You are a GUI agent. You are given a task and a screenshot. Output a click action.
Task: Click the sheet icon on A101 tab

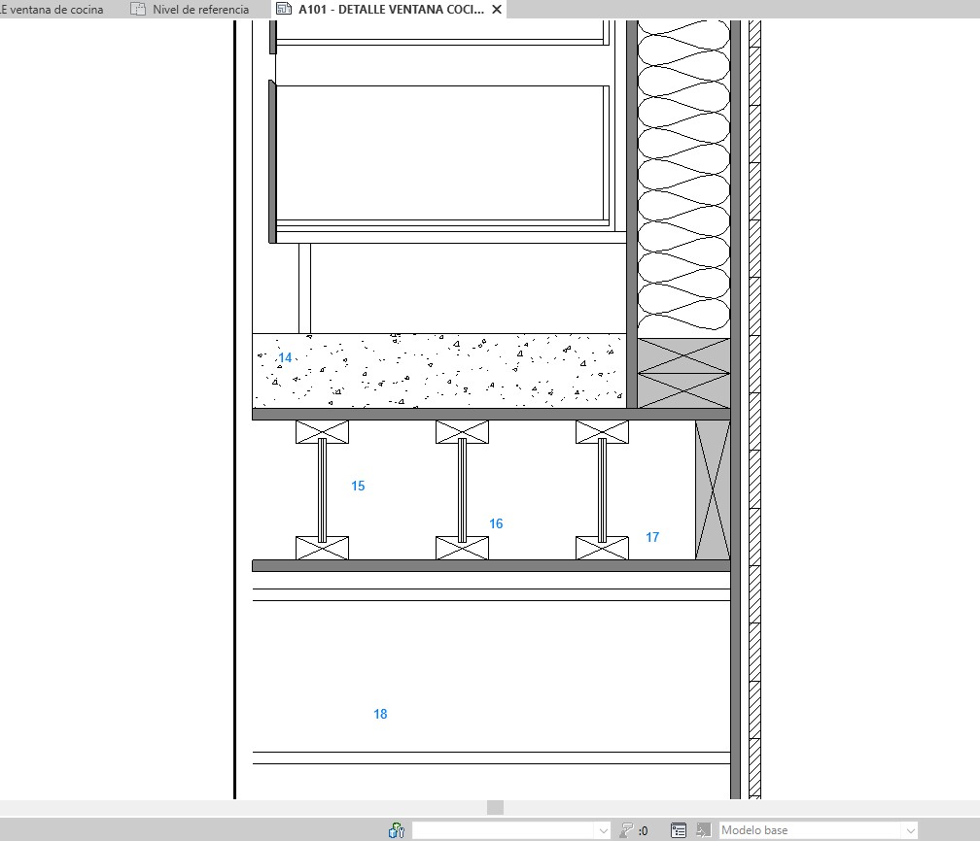[x=283, y=10]
